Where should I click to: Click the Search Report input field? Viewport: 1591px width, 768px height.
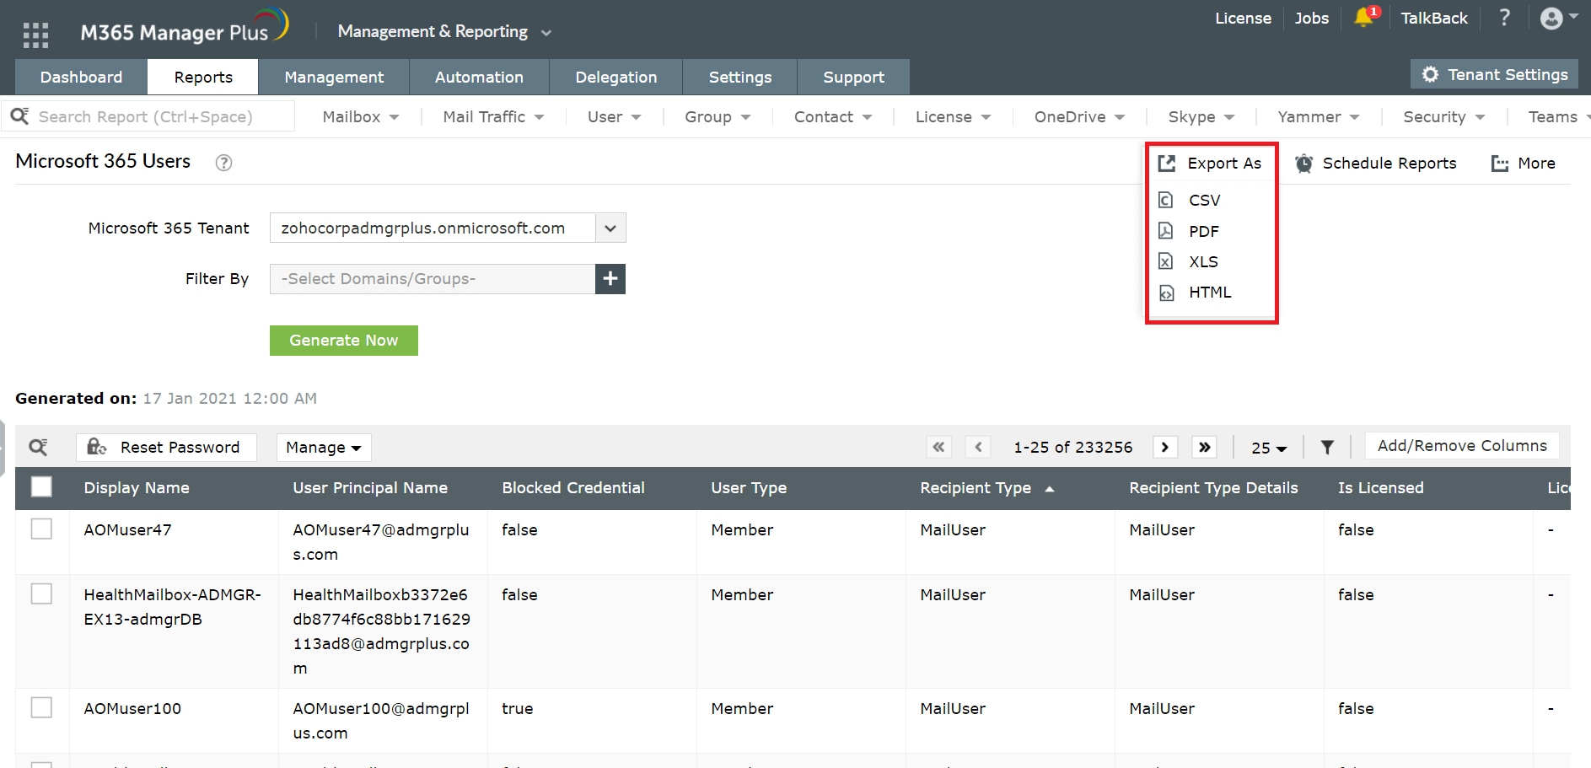coord(148,116)
